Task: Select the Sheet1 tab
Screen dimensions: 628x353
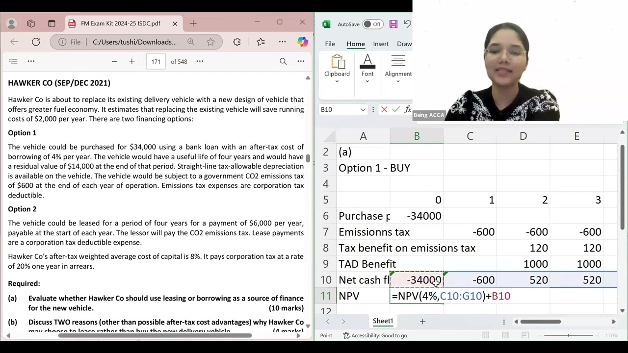Action: [x=383, y=321]
